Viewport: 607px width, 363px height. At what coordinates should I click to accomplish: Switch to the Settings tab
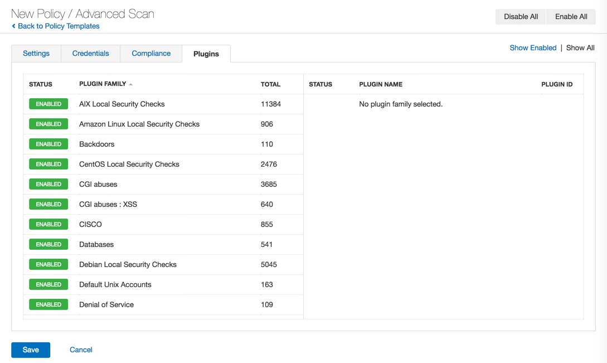(x=36, y=54)
